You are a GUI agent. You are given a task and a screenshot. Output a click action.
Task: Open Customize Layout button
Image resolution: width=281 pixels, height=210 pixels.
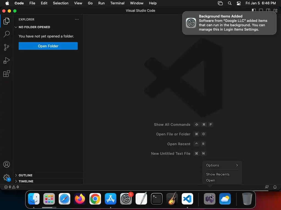click(x=275, y=11)
